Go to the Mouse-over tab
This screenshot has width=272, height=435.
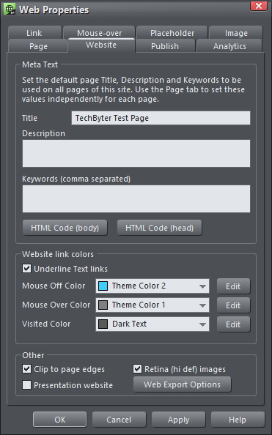99,33
